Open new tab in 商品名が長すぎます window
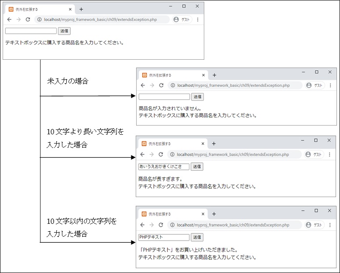Image resolution: width=340 pixels, height=273 pixels. (x=214, y=144)
